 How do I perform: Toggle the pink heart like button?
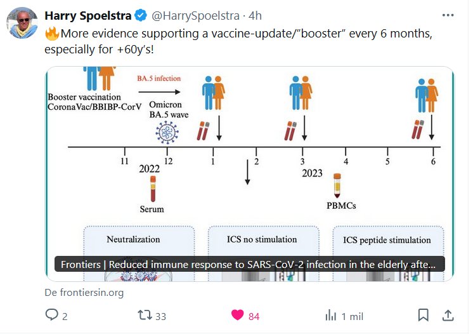(238, 315)
